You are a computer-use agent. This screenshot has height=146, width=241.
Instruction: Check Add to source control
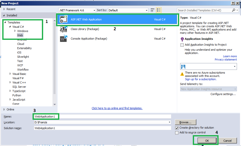(x=177, y=133)
